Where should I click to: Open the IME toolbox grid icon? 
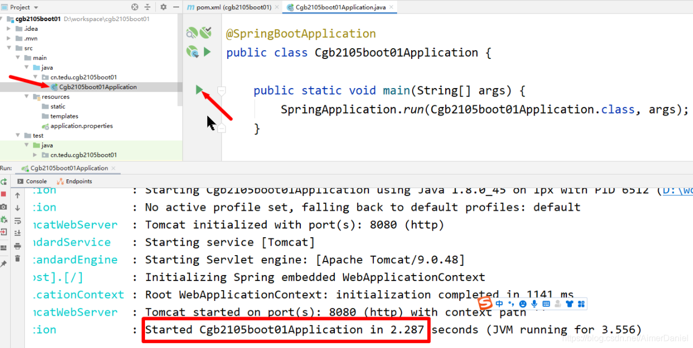tap(581, 304)
